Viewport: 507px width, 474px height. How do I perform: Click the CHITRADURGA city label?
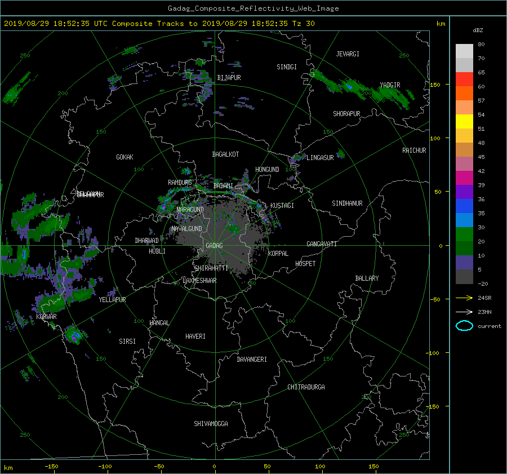(306, 387)
